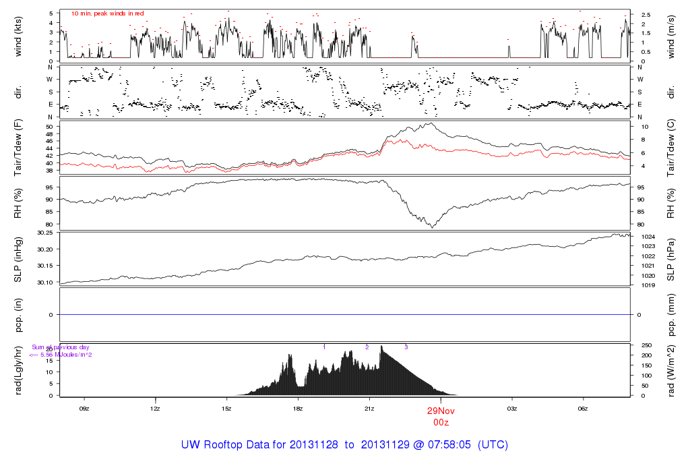Select the "SLP (inHg)" axis label
This screenshot has height=472, width=690.
click(x=18, y=259)
